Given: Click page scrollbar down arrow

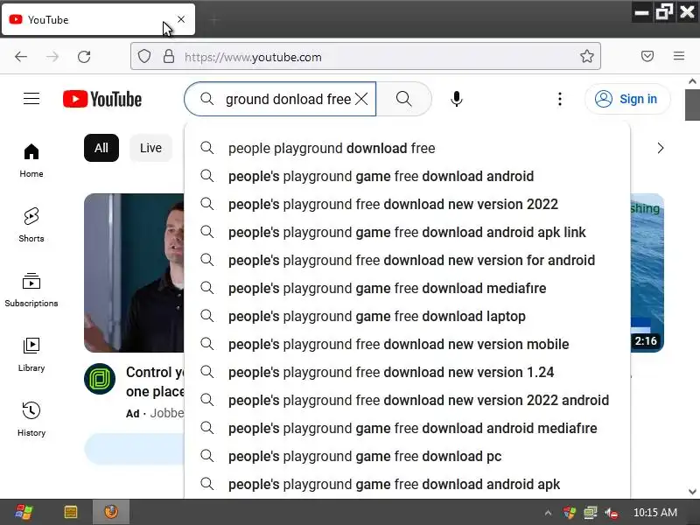Looking at the screenshot, I should tap(692, 492).
